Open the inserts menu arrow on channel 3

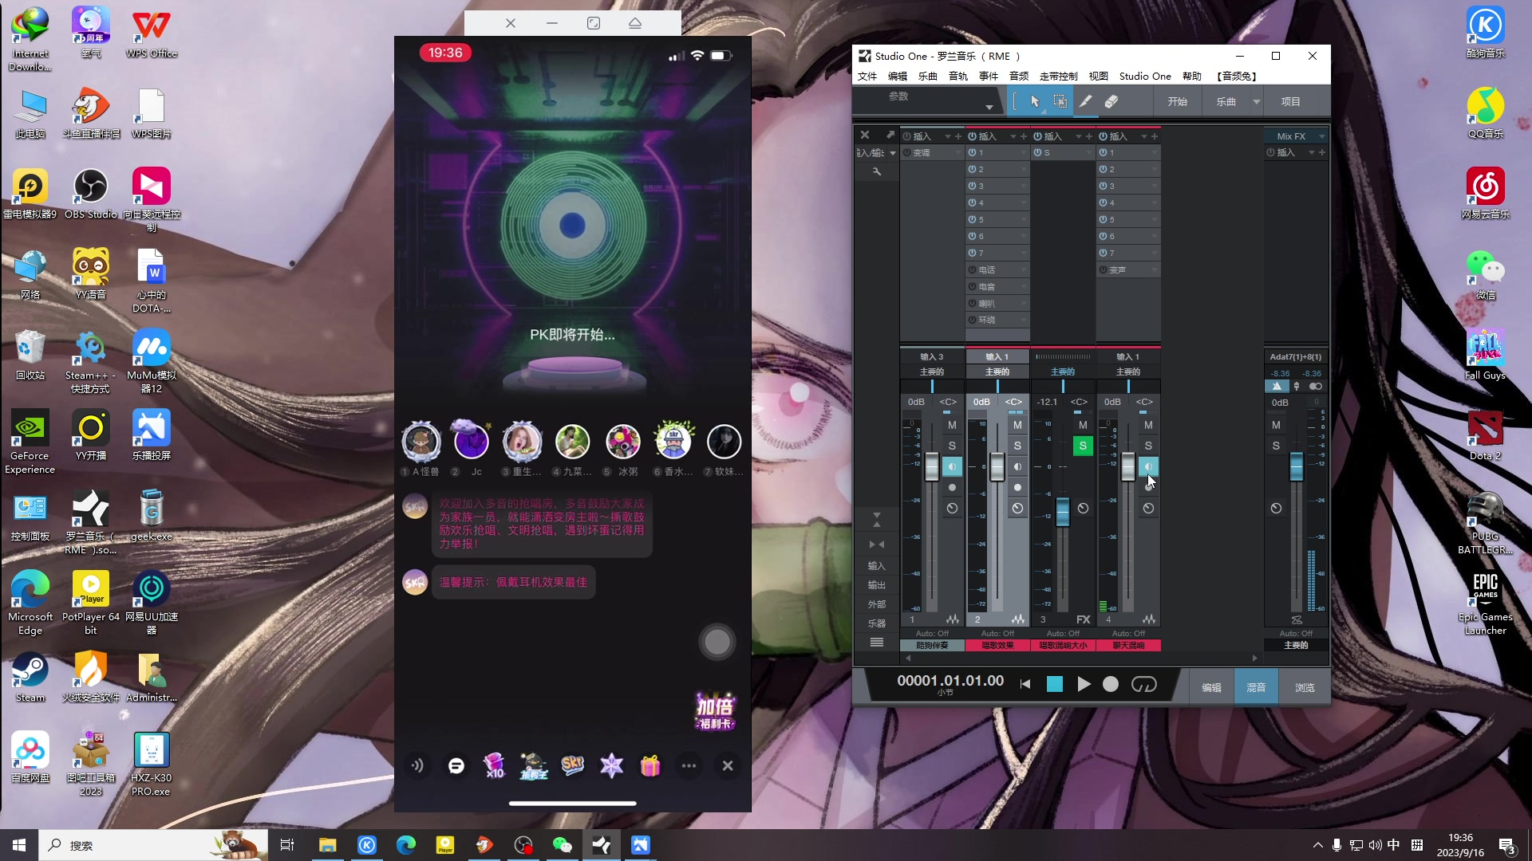click(x=1078, y=136)
